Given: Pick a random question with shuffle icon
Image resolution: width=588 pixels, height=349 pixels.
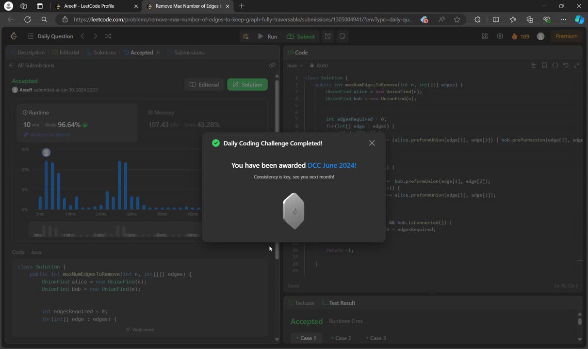Looking at the screenshot, I should coord(108,36).
